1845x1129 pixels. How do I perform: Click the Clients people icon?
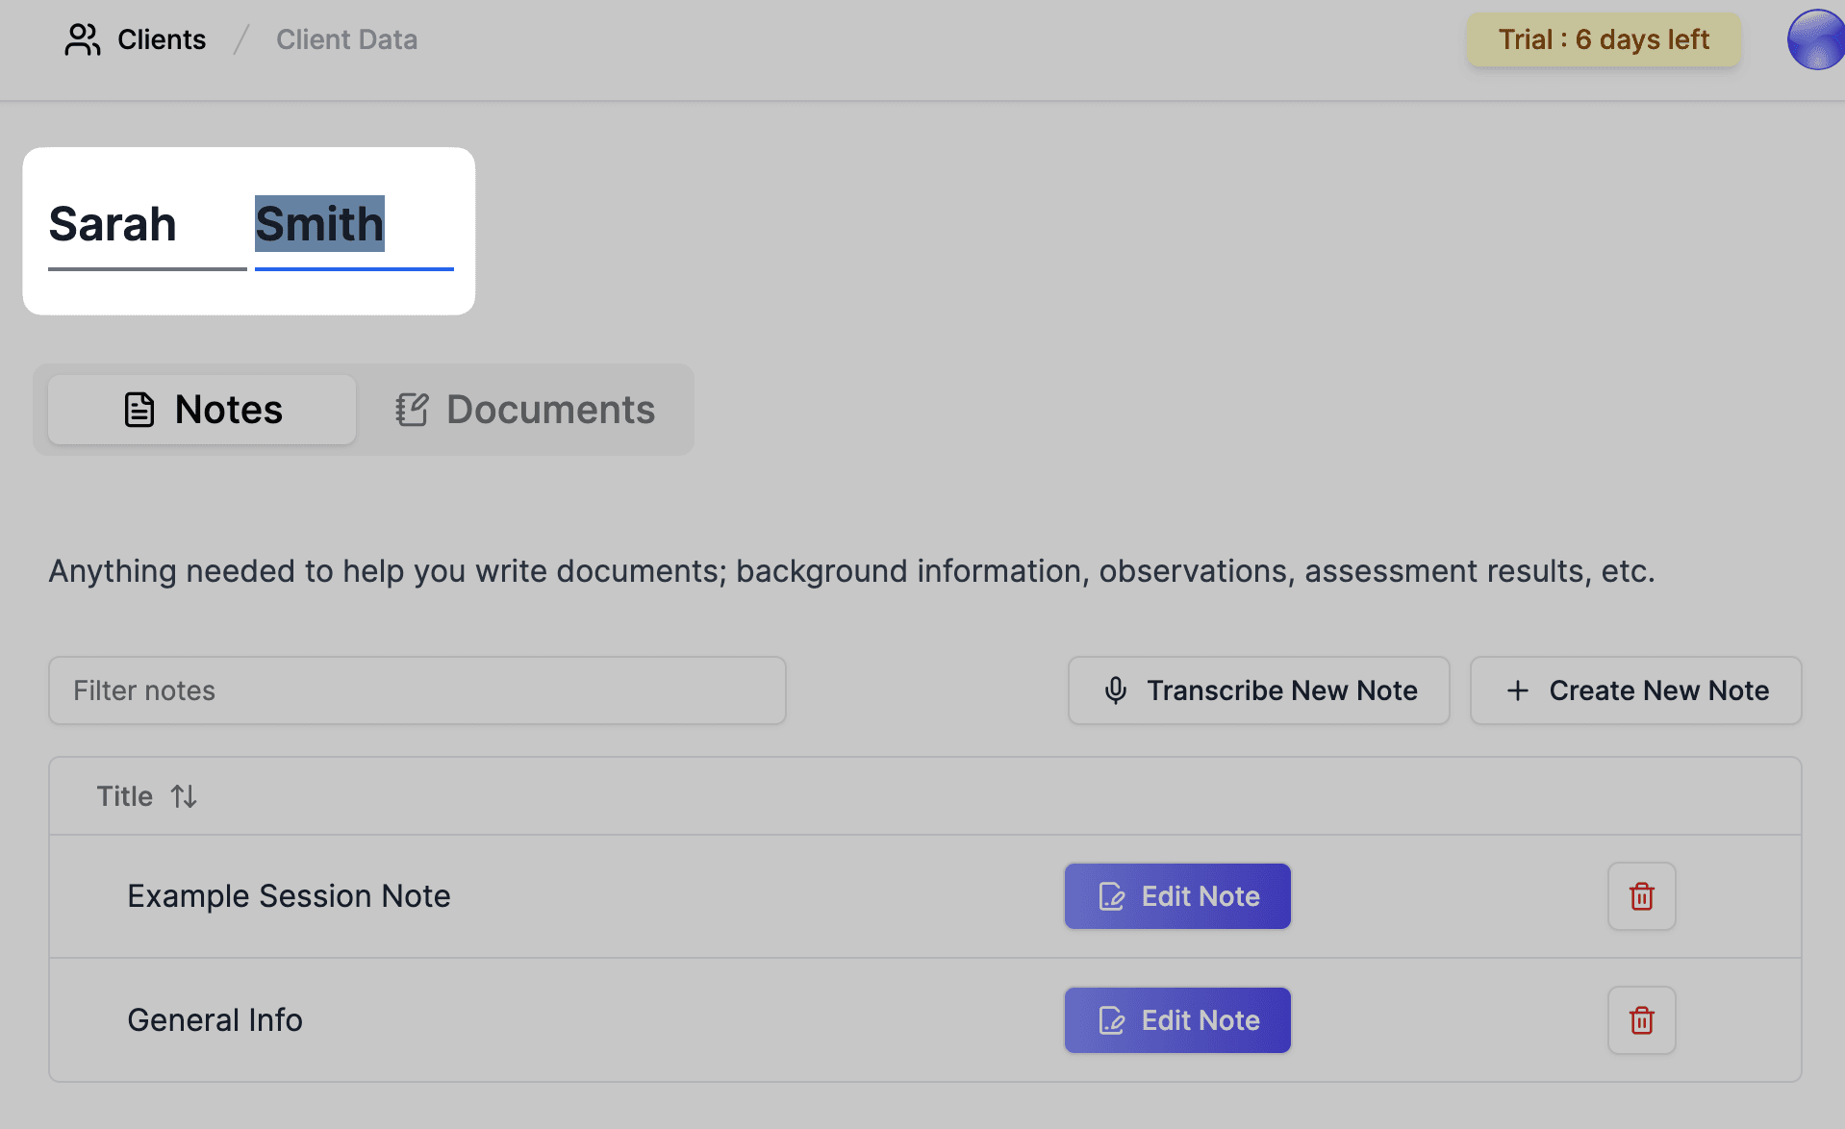pos(82,39)
